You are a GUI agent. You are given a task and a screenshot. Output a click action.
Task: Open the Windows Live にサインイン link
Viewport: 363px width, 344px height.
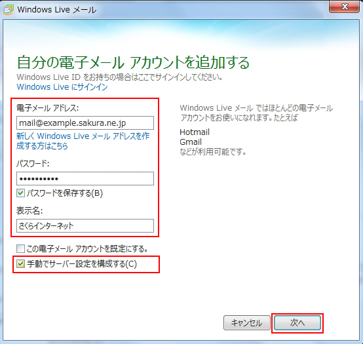62,87
